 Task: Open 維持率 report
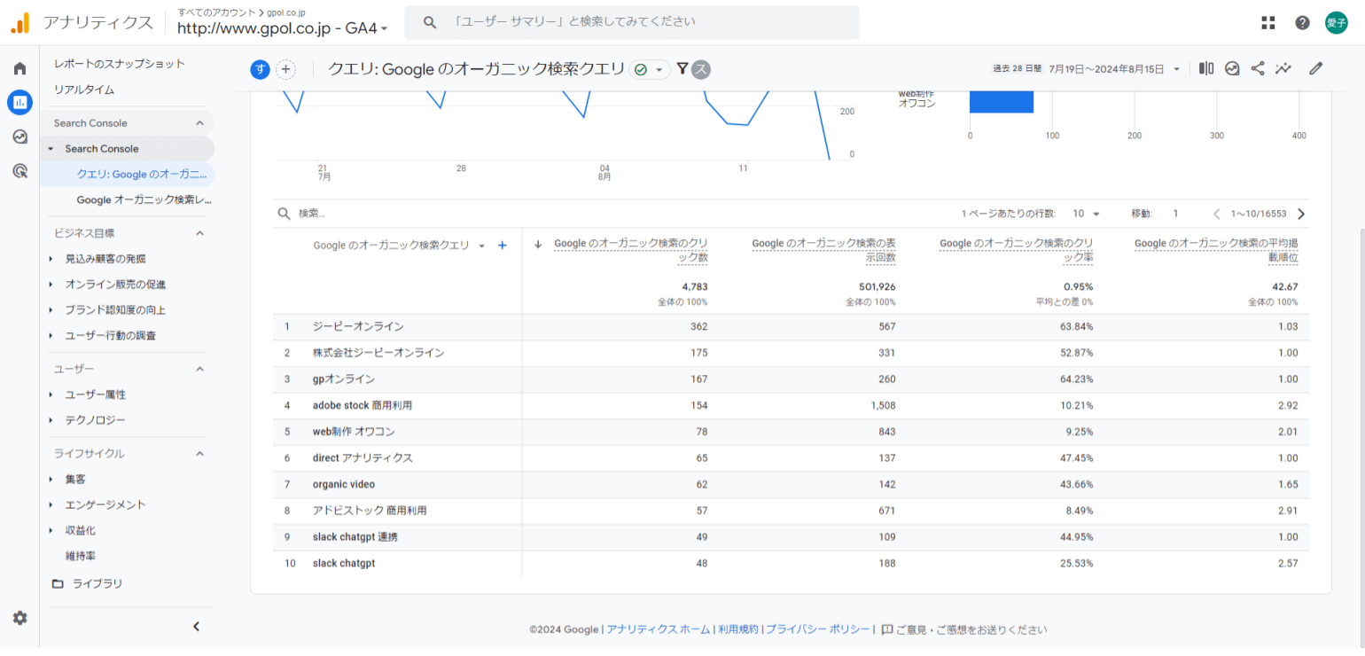(x=81, y=556)
